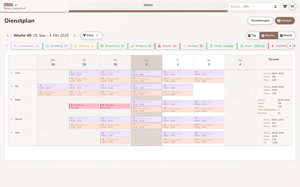Click the Salon Lindenhof label

coord(14,9)
